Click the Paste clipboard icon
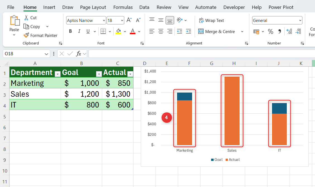 coord(15,21)
